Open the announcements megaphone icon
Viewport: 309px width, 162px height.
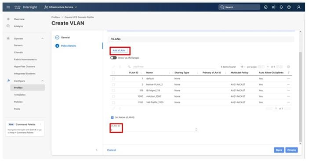[x=273, y=7]
